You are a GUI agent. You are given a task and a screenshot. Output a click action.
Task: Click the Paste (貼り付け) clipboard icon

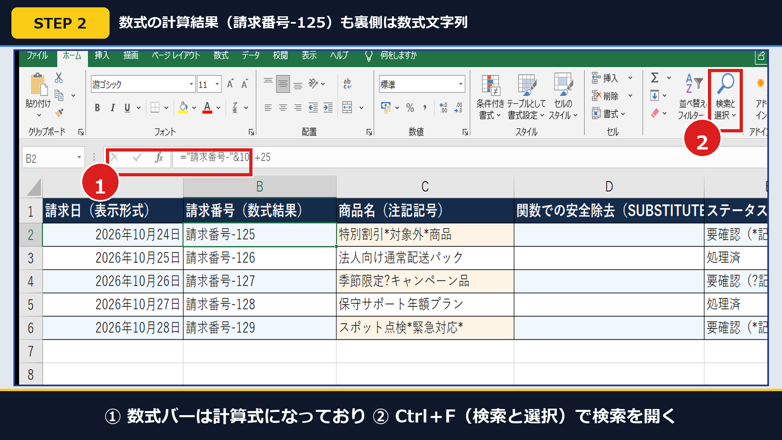pyautogui.click(x=39, y=84)
